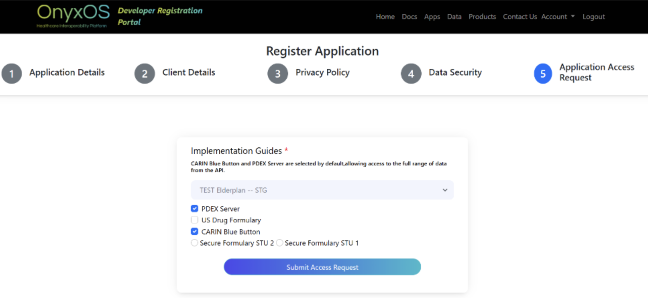648x298 pixels.
Task: Open the TEST Elderplan -- STG dropdown
Action: [322, 190]
